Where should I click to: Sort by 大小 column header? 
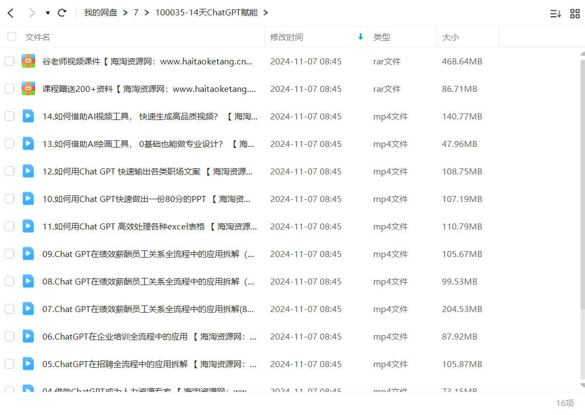click(450, 37)
